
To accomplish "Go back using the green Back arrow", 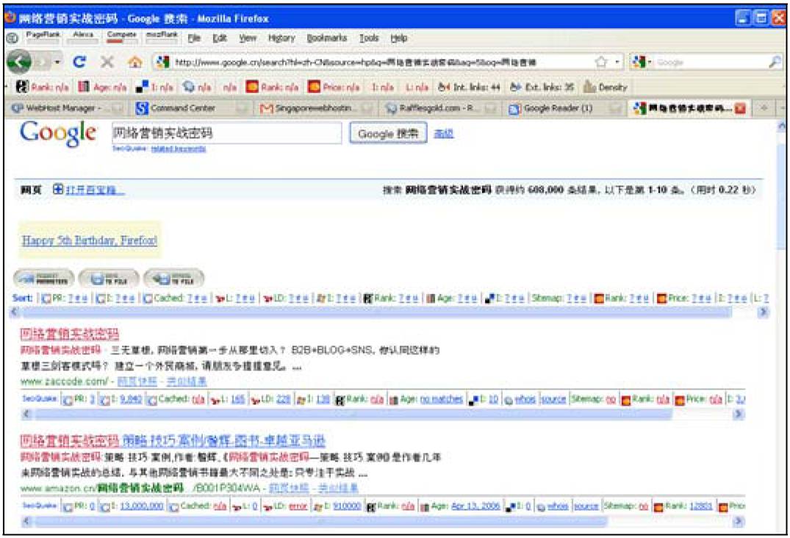I will (18, 62).
